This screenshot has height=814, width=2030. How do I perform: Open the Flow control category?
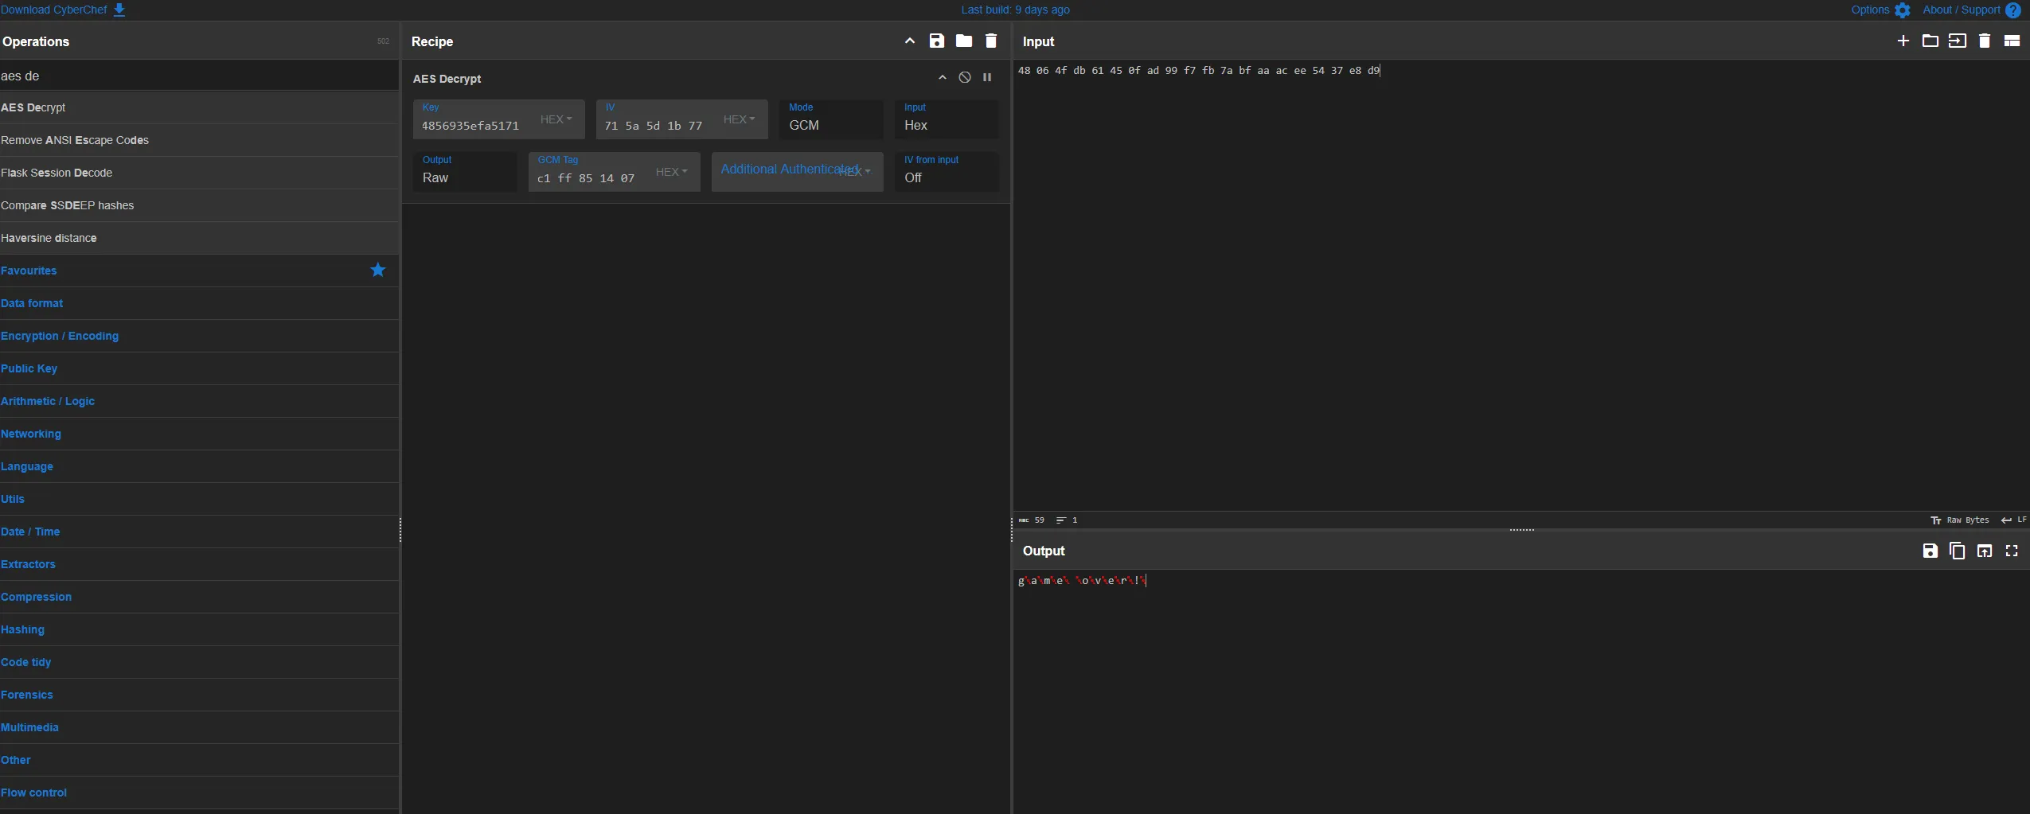coord(199,793)
